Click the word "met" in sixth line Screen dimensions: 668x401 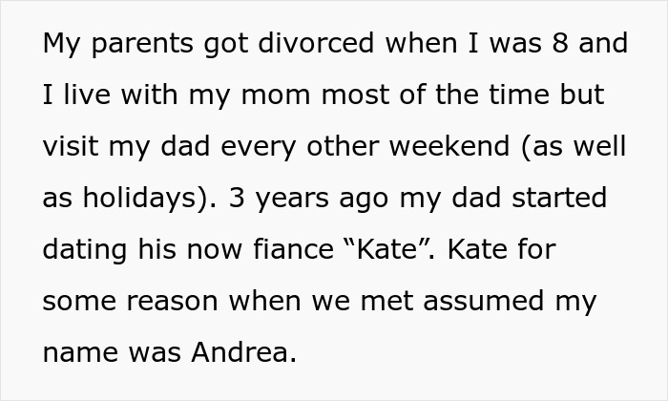point(386,301)
